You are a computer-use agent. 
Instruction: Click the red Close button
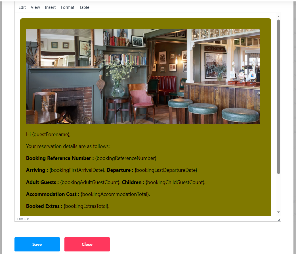[87, 244]
